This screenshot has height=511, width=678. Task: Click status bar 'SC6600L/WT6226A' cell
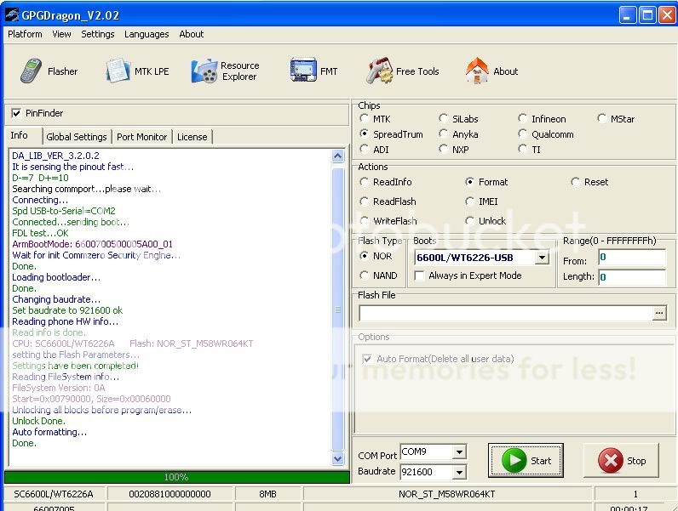coord(53,494)
